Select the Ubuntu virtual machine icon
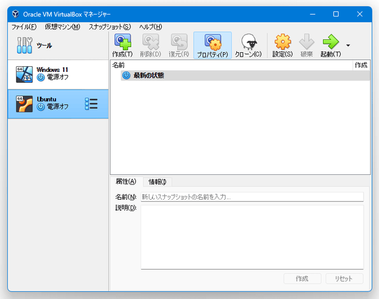 point(24,104)
